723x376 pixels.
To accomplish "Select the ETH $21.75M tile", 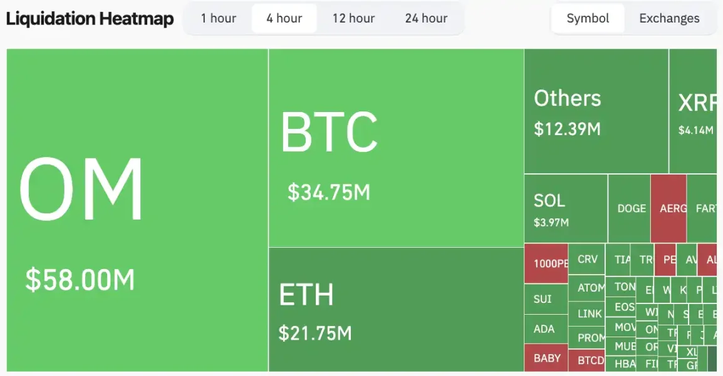I will (x=396, y=309).
